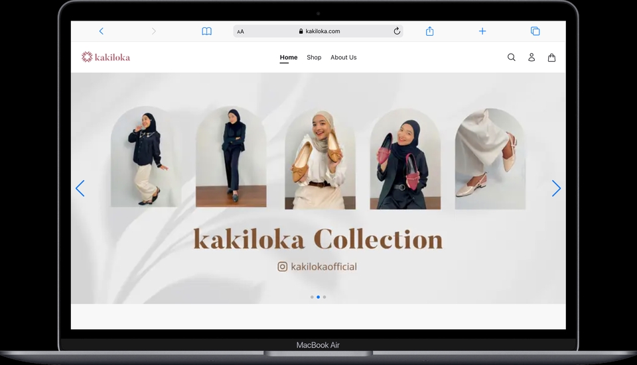Go to the About Us page
The image size is (637, 365).
(344, 58)
